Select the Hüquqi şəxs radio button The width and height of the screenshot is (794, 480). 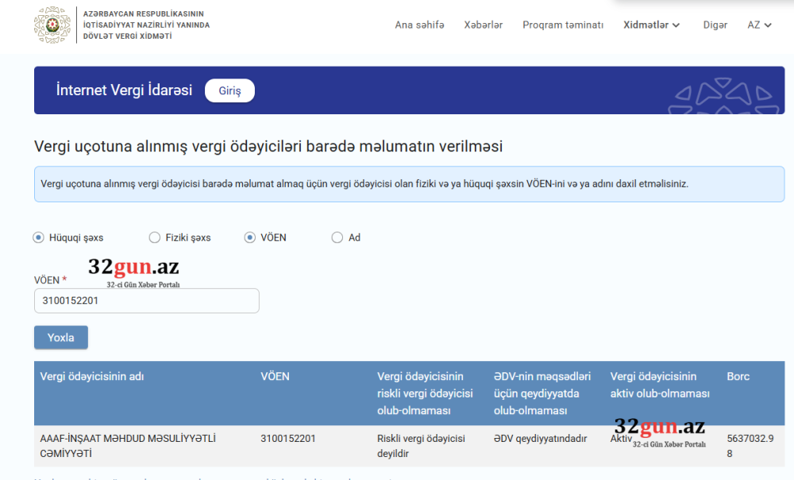click(39, 237)
